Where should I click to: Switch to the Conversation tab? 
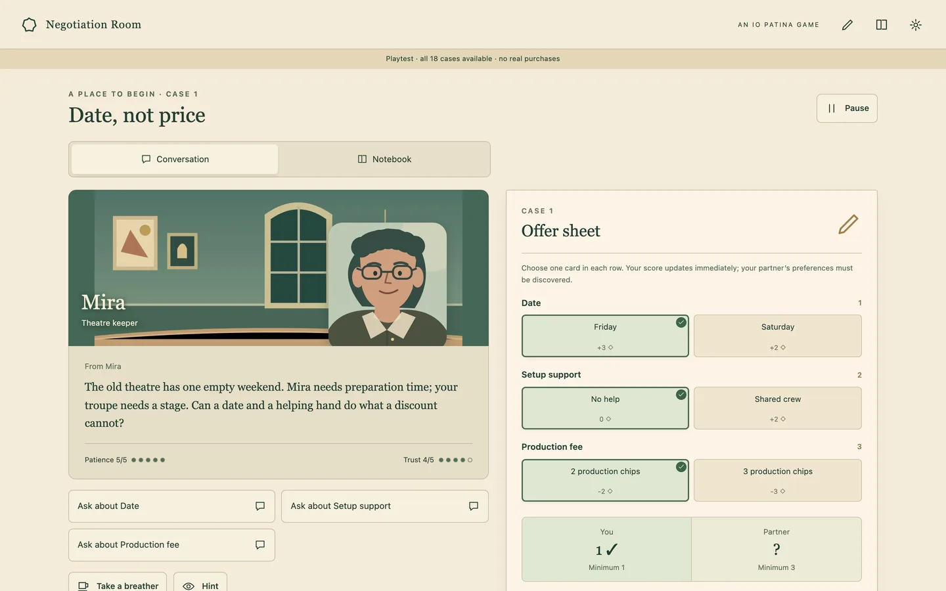pos(175,160)
